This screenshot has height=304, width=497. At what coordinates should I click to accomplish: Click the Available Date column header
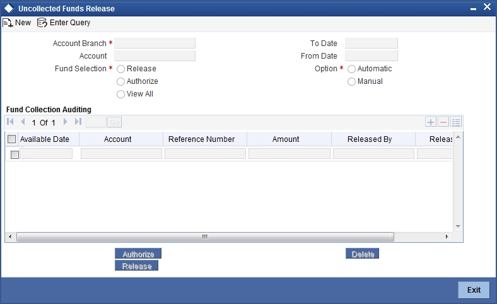(45, 139)
